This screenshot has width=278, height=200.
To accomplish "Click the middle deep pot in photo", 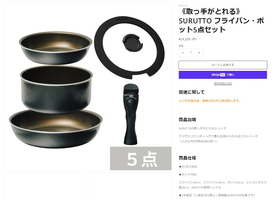I will point(56,89).
